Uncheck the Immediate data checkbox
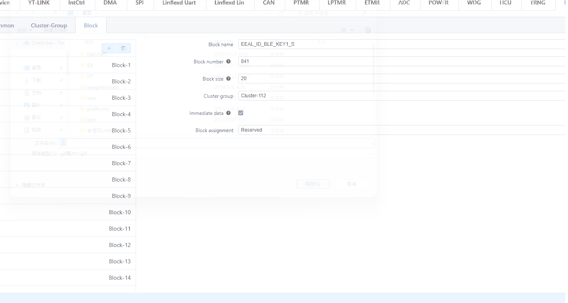This screenshot has width=568, height=303. point(241,113)
